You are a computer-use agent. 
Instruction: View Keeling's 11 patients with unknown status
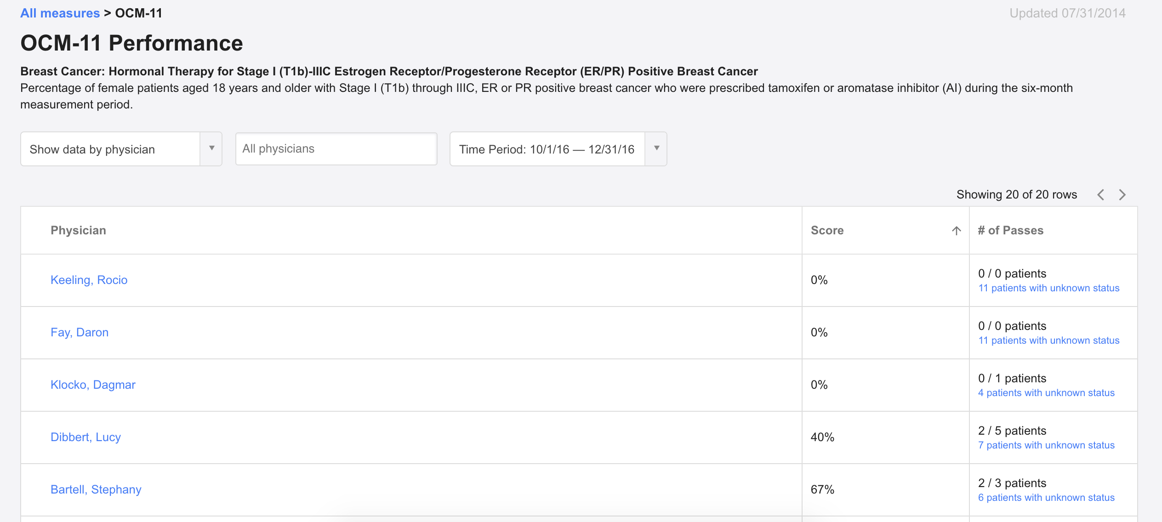pyautogui.click(x=1048, y=288)
